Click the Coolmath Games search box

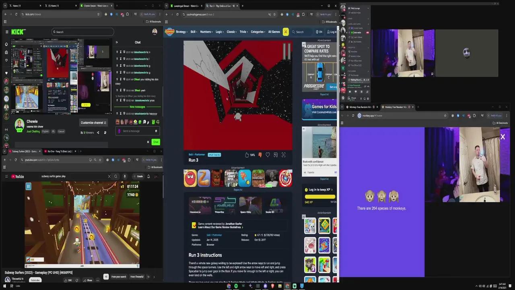(x=303, y=32)
